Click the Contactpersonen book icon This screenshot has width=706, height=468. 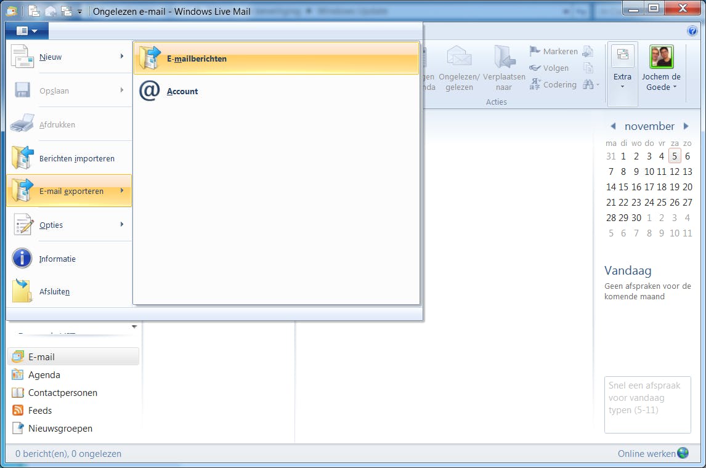18,392
